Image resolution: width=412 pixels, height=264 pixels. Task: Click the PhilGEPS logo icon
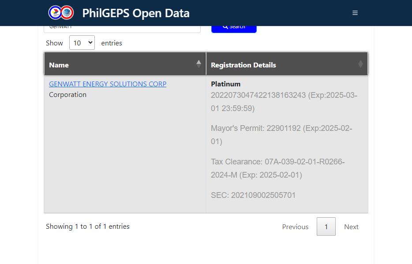point(61,13)
